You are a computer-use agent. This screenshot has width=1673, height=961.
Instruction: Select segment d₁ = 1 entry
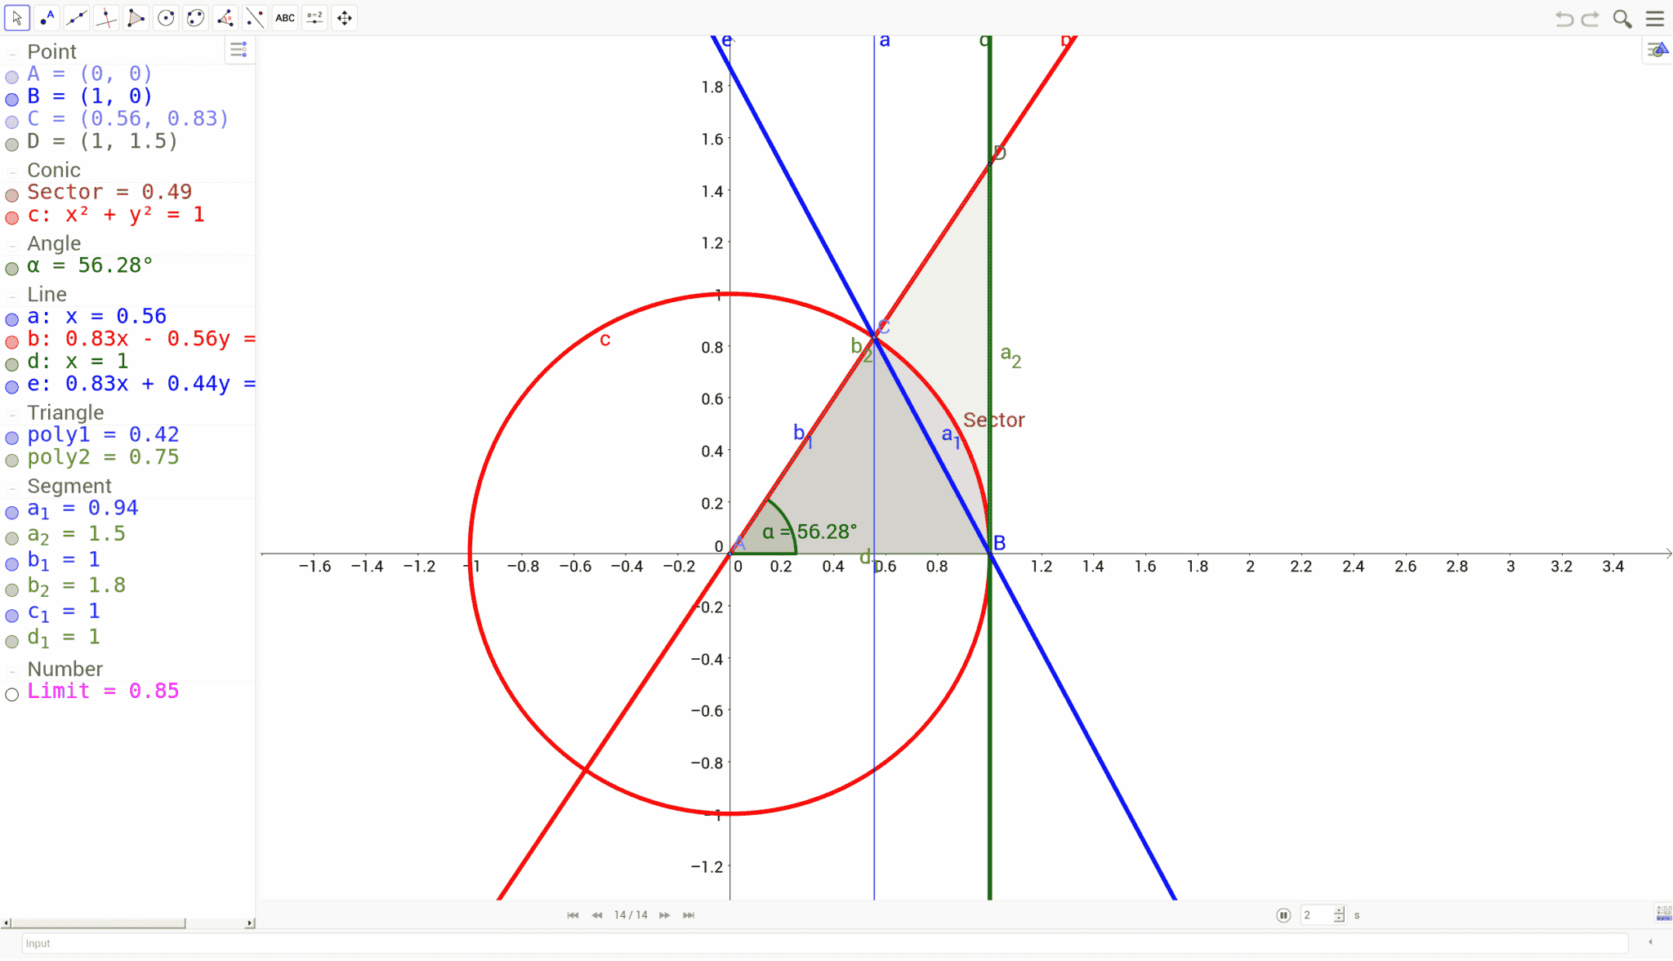click(x=64, y=637)
